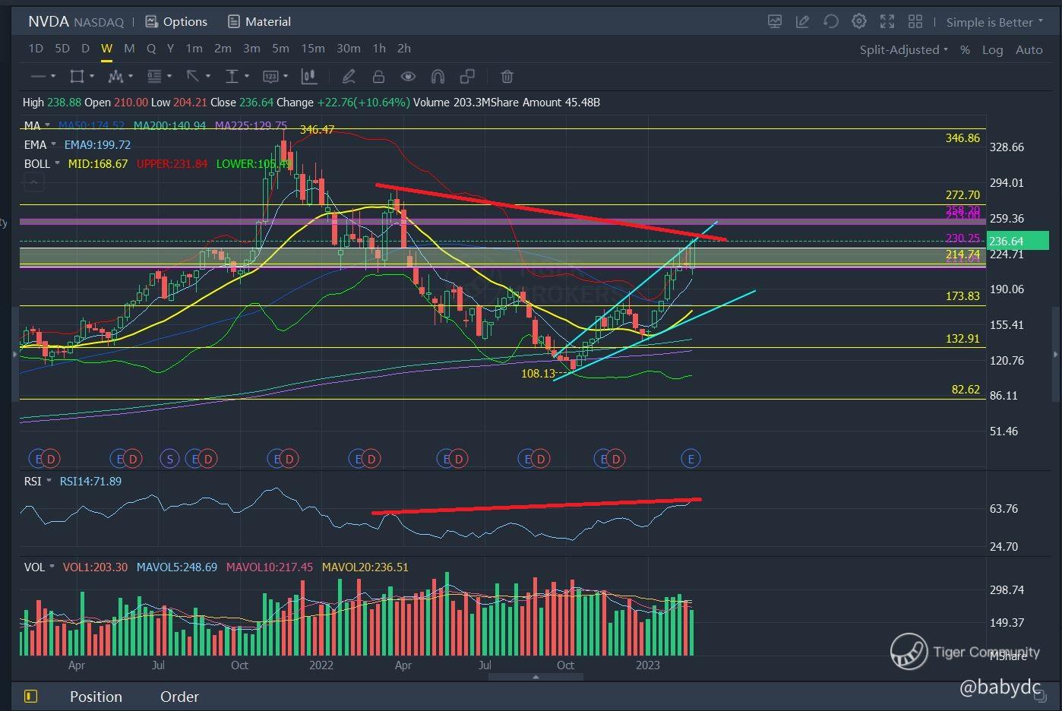
Task: Click the lone E earnings marker near 2023
Action: pyautogui.click(x=691, y=459)
